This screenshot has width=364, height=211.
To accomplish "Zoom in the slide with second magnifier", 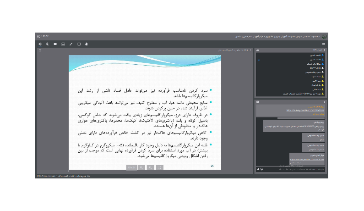I will click(x=151, y=167).
